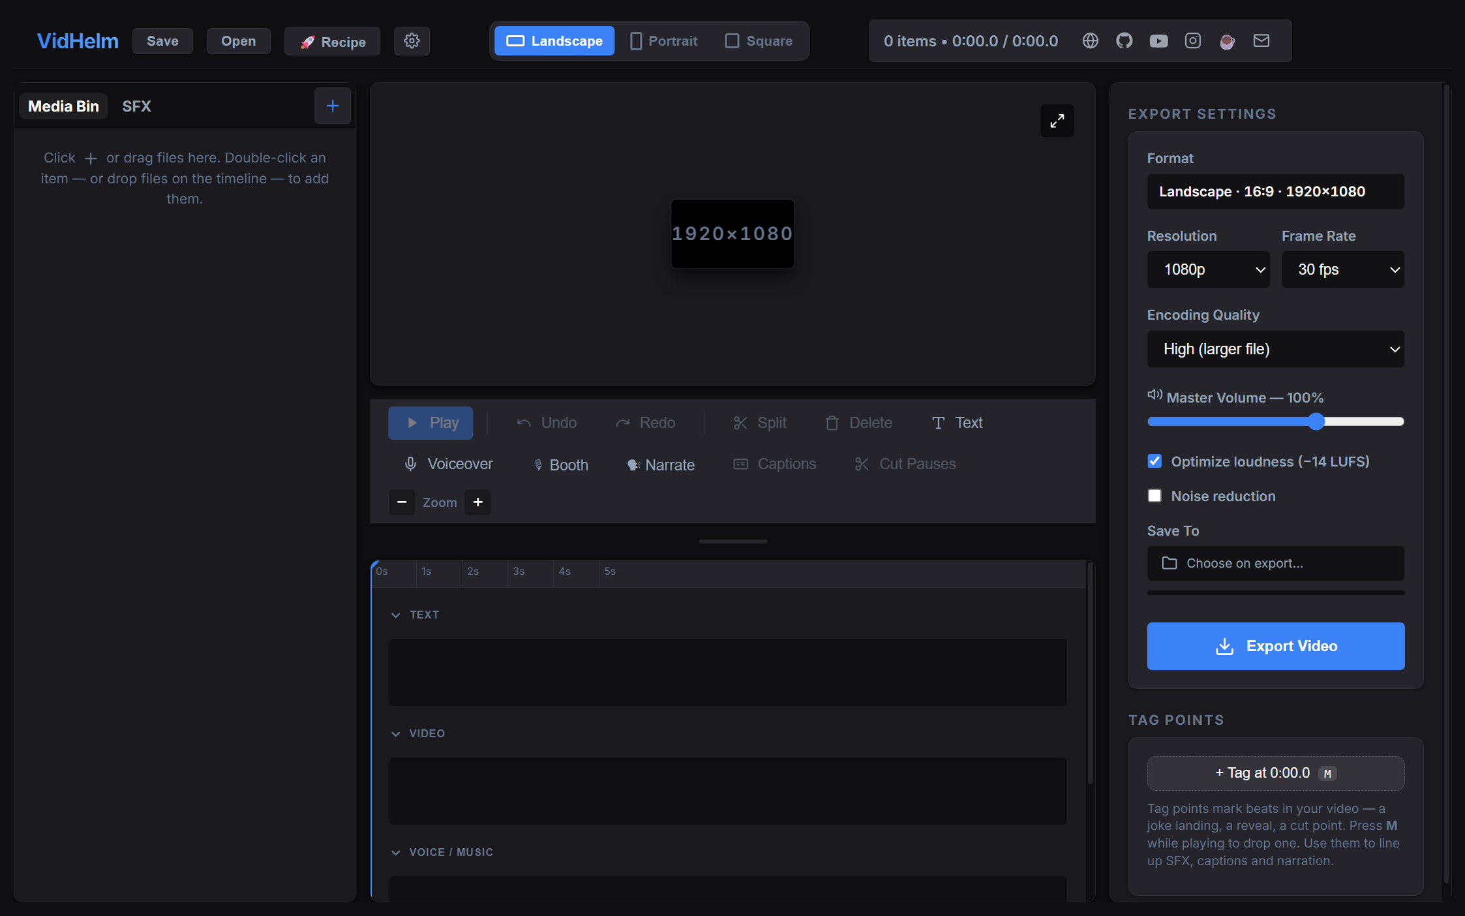The image size is (1465, 916).
Task: Zoom out the timeline with minus
Action: pyautogui.click(x=402, y=502)
